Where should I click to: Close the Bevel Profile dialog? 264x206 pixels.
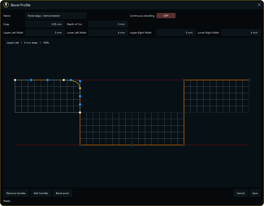pyautogui.click(x=259, y=5)
